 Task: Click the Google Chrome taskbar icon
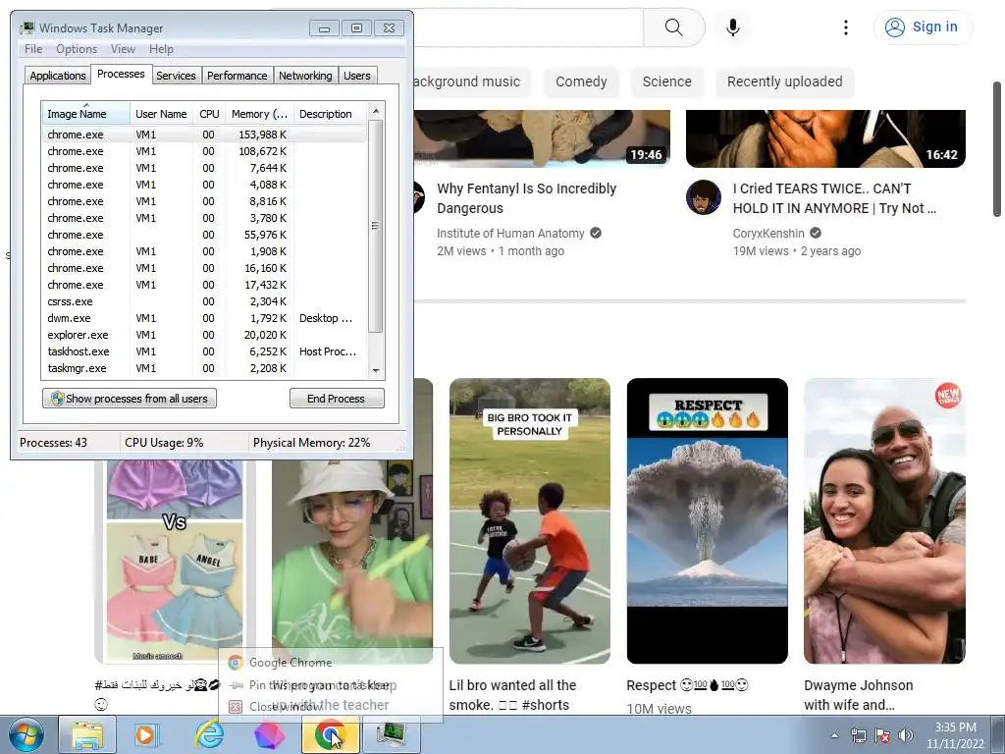330,734
